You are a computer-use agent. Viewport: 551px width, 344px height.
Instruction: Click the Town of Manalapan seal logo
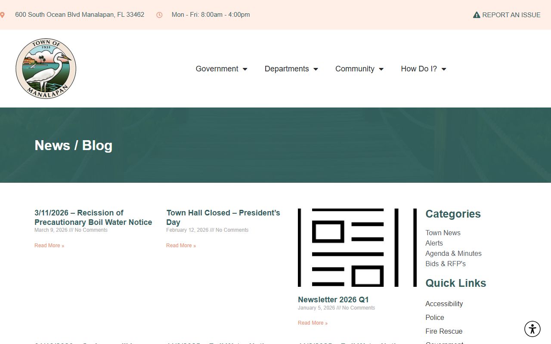pyautogui.click(x=46, y=69)
